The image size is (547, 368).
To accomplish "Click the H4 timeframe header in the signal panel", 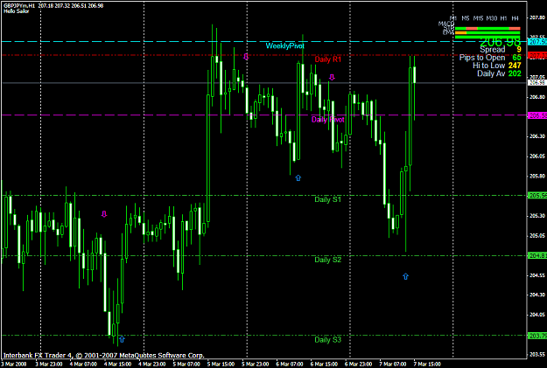I will point(515,18).
